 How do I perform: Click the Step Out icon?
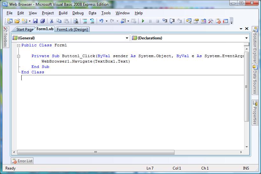point(179,21)
